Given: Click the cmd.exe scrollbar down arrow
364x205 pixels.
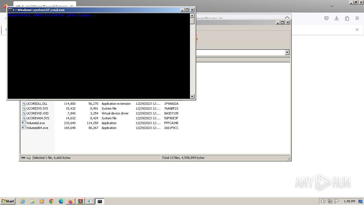Looking at the screenshot, I should 192,97.
